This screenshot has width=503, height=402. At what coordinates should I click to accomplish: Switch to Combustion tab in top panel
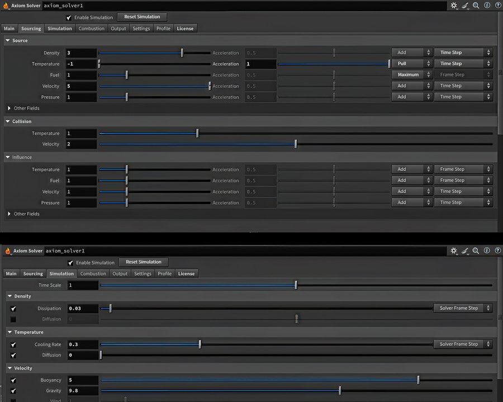[x=92, y=29]
